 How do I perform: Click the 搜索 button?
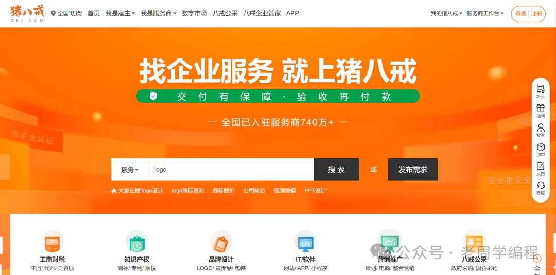[x=336, y=170]
